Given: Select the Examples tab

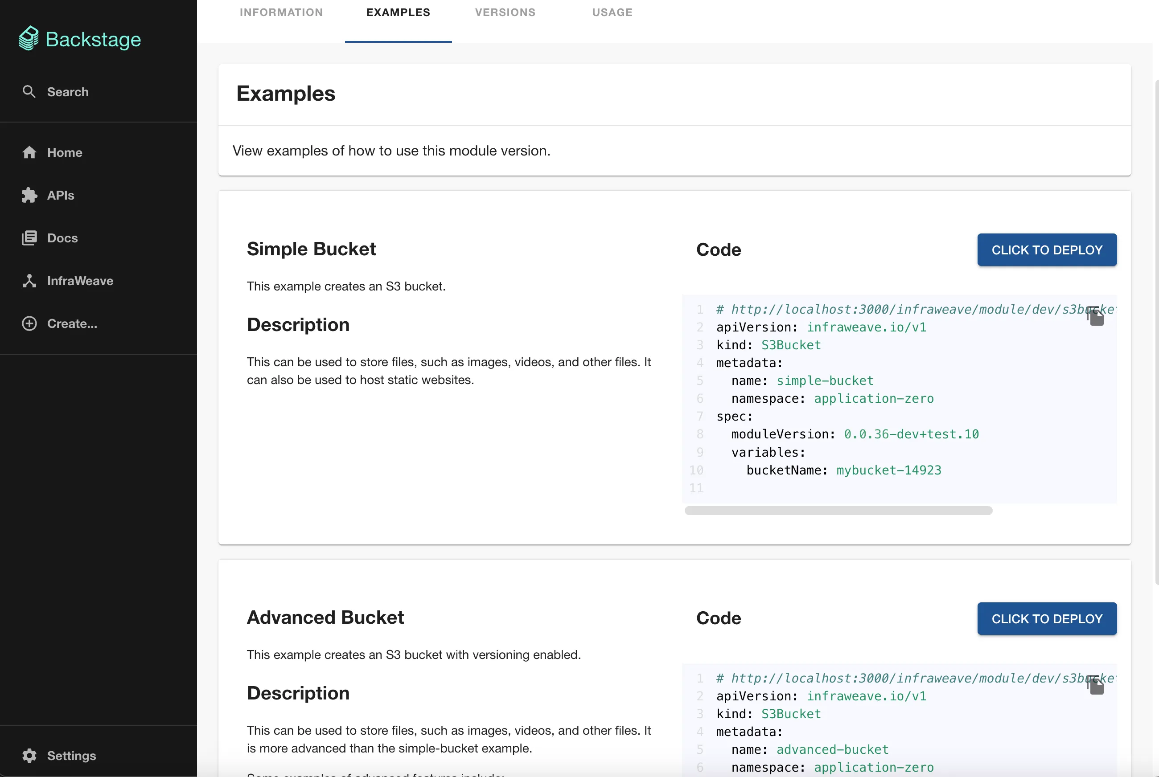Looking at the screenshot, I should click(398, 12).
